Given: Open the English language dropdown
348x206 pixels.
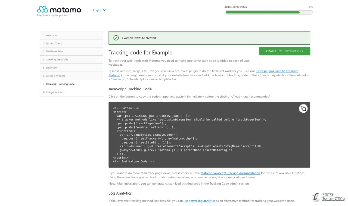Looking at the screenshot, I should pyautogui.click(x=100, y=10).
